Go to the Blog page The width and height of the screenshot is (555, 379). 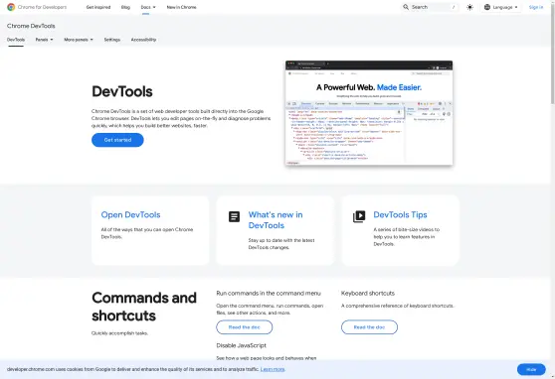(125, 7)
